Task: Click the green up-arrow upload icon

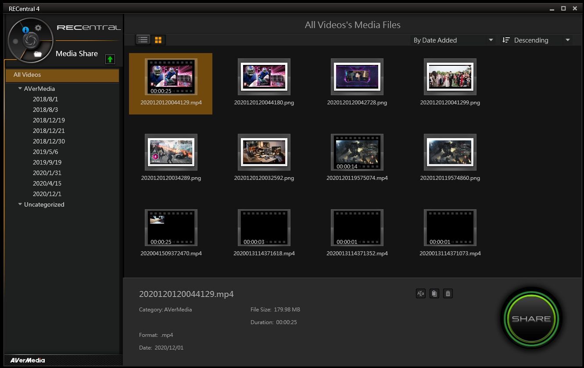Action: 110,59
